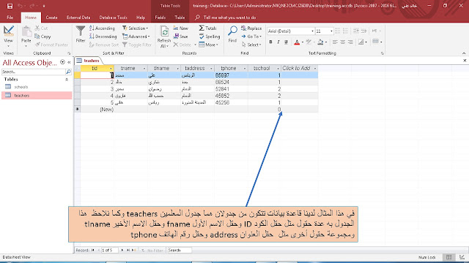Viewport: 469px width, 263px height.
Task: Run the Spelling check
Action: coord(210,37)
